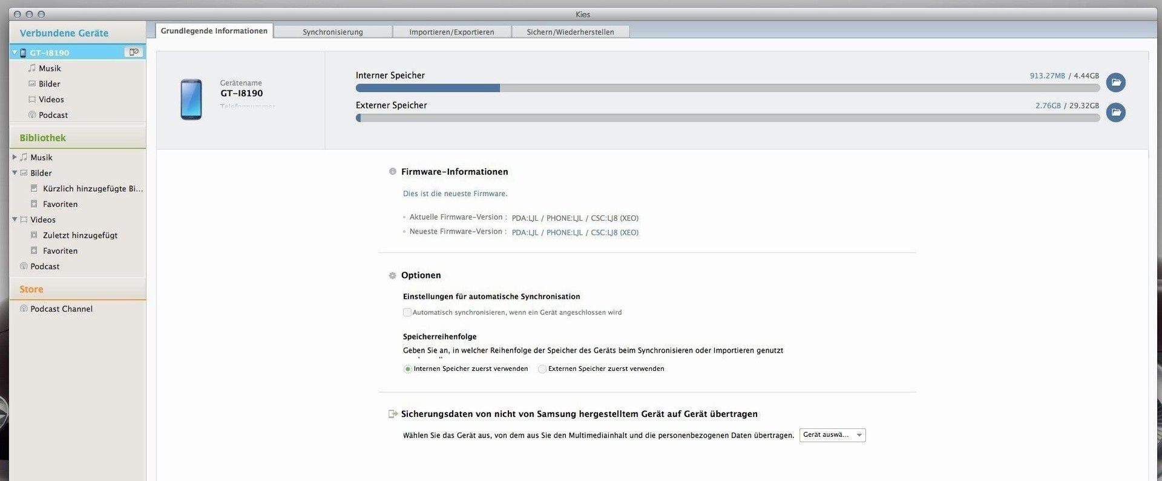The width and height of the screenshot is (1162, 481).
Task: Click the Podcast Channel icon in Store
Action: pyautogui.click(x=24, y=309)
